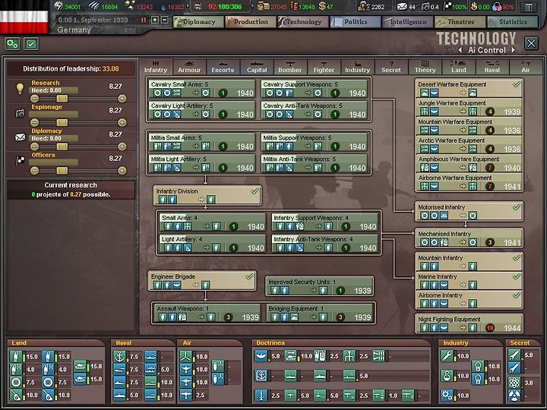Click the Diplomacy leadership slider handle

pyautogui.click(x=62, y=147)
